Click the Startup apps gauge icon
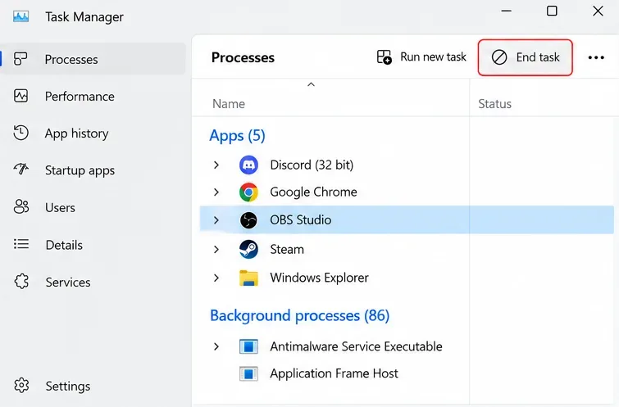619x407 pixels. coord(20,170)
